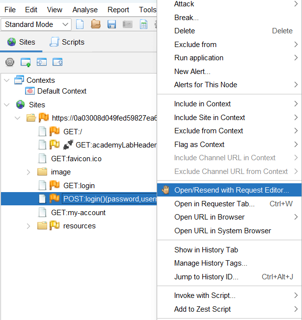Open Alerts for This Node submenu

point(229,85)
